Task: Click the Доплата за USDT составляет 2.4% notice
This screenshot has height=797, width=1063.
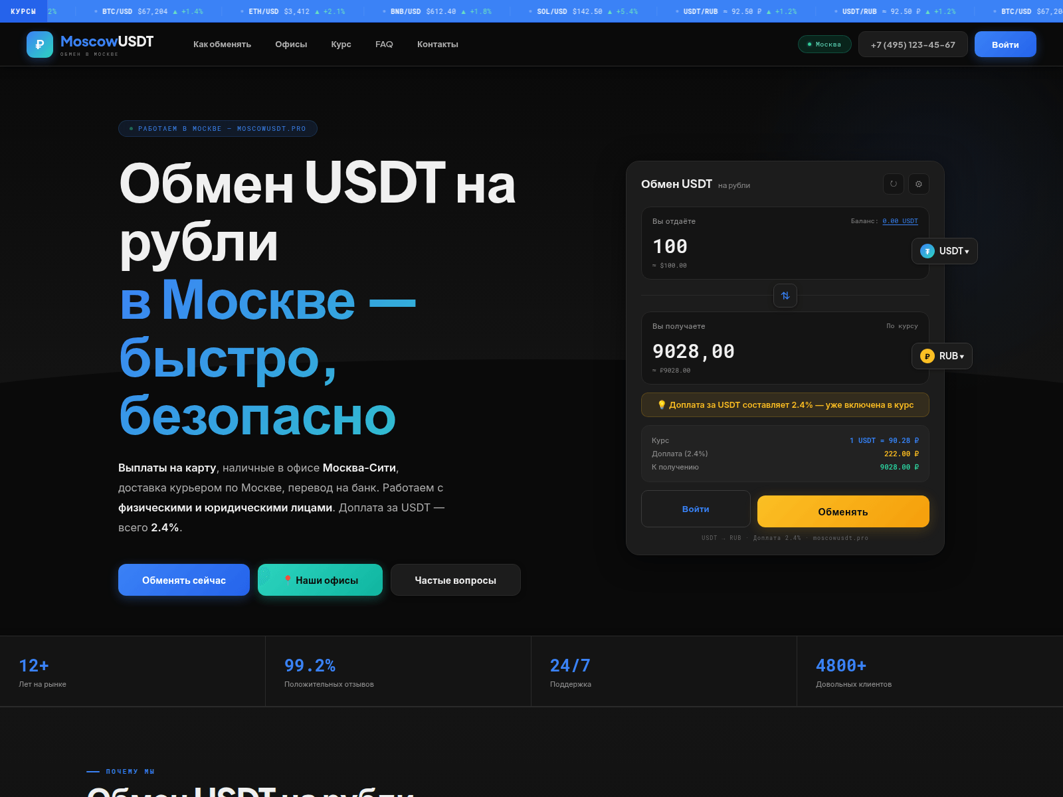Action: tap(785, 405)
